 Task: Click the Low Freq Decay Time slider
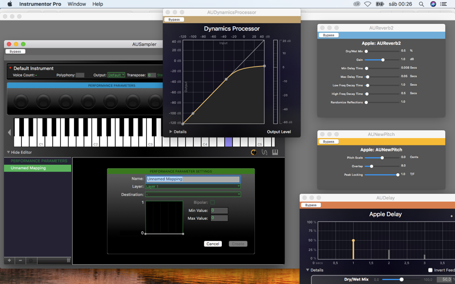coord(382,86)
